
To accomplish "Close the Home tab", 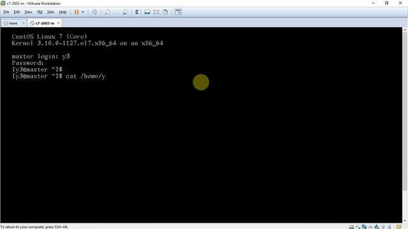I will pyautogui.click(x=23, y=23).
